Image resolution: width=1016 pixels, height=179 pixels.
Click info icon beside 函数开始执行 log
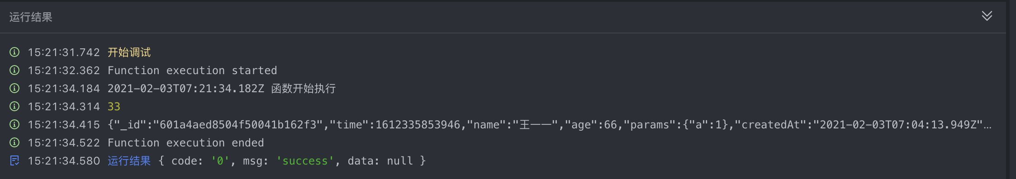tap(14, 89)
